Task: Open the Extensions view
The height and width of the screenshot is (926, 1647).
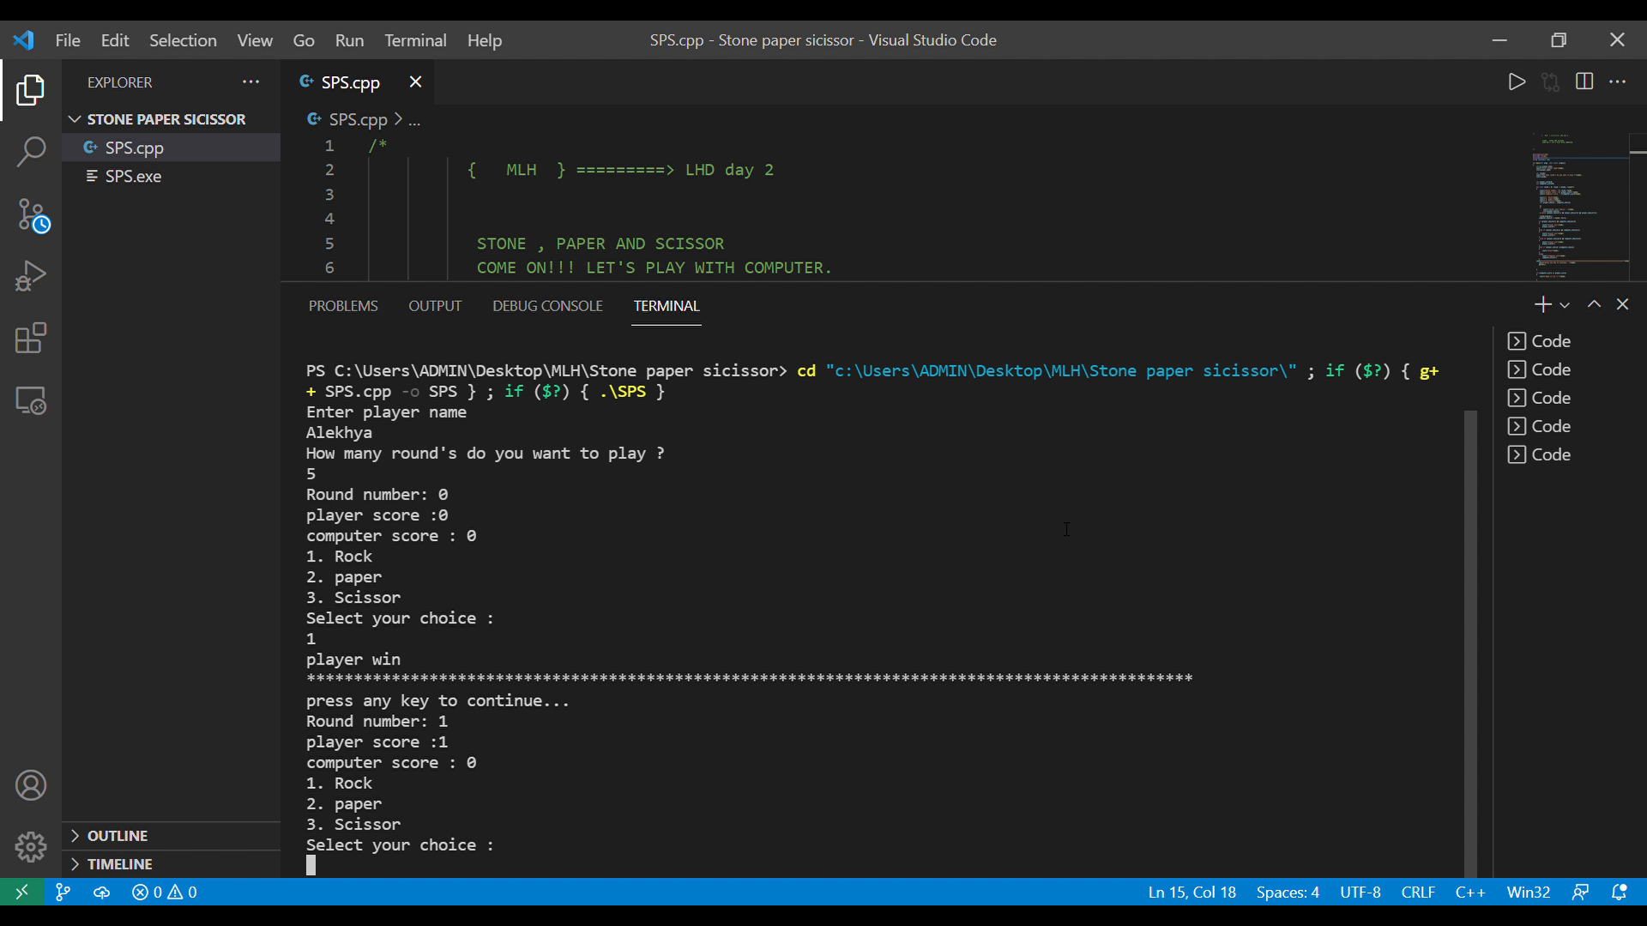Action: [31, 338]
